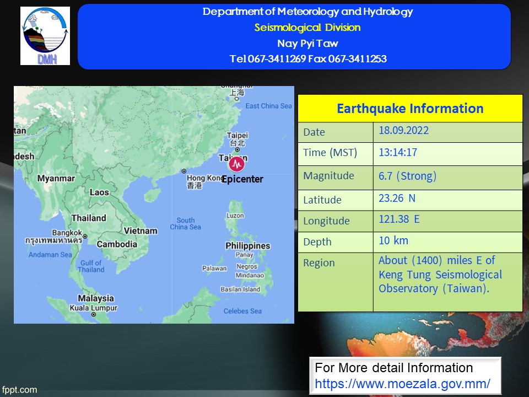Viewport: 529px width, 397px height.
Task: Select the magnitude value '6.7 (Strong)'
Action: click(x=408, y=176)
